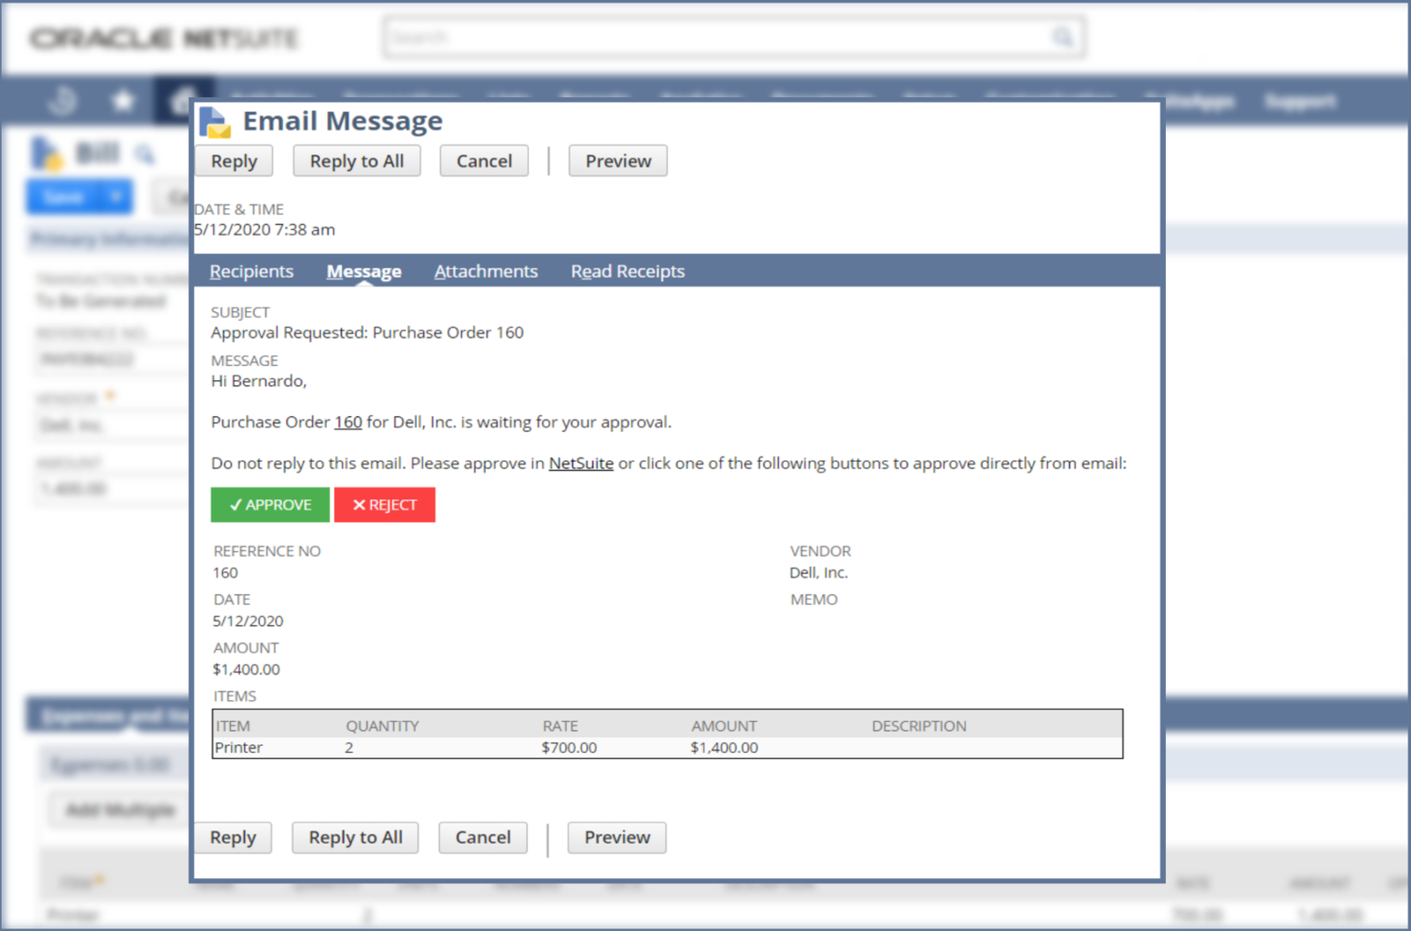This screenshot has height=931, width=1411.
Task: Click the 'Hi Bernardo,' greeting text
Action: [258, 381]
